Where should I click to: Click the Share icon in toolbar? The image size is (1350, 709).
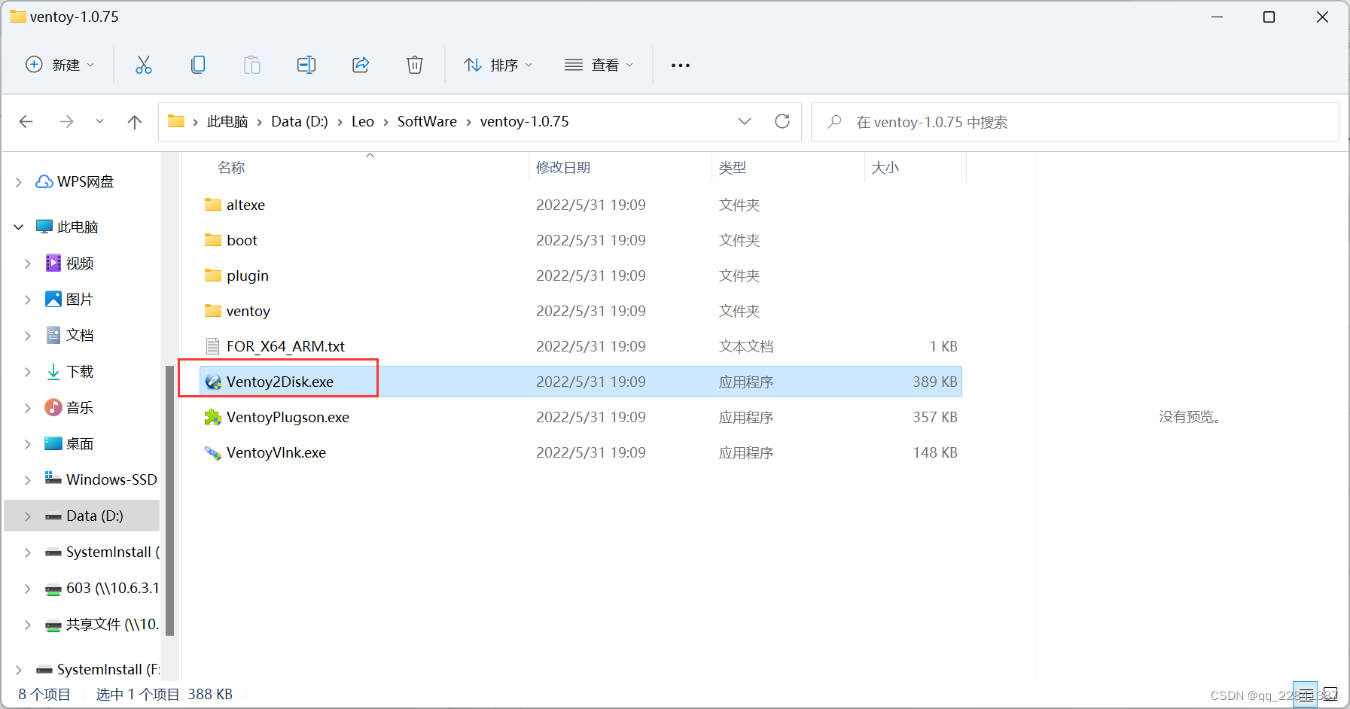361,65
